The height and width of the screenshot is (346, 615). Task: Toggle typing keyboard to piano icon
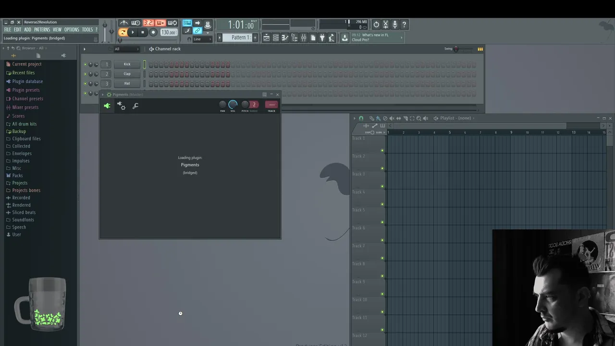click(x=187, y=23)
